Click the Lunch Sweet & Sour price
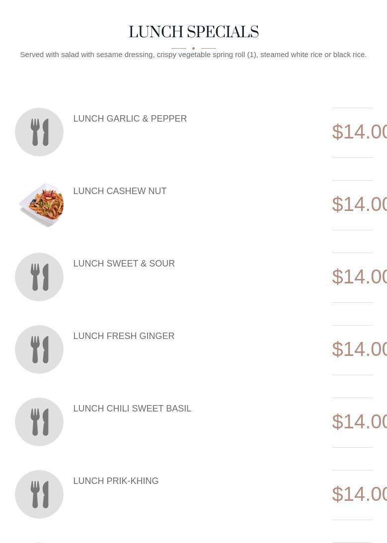 [359, 277]
